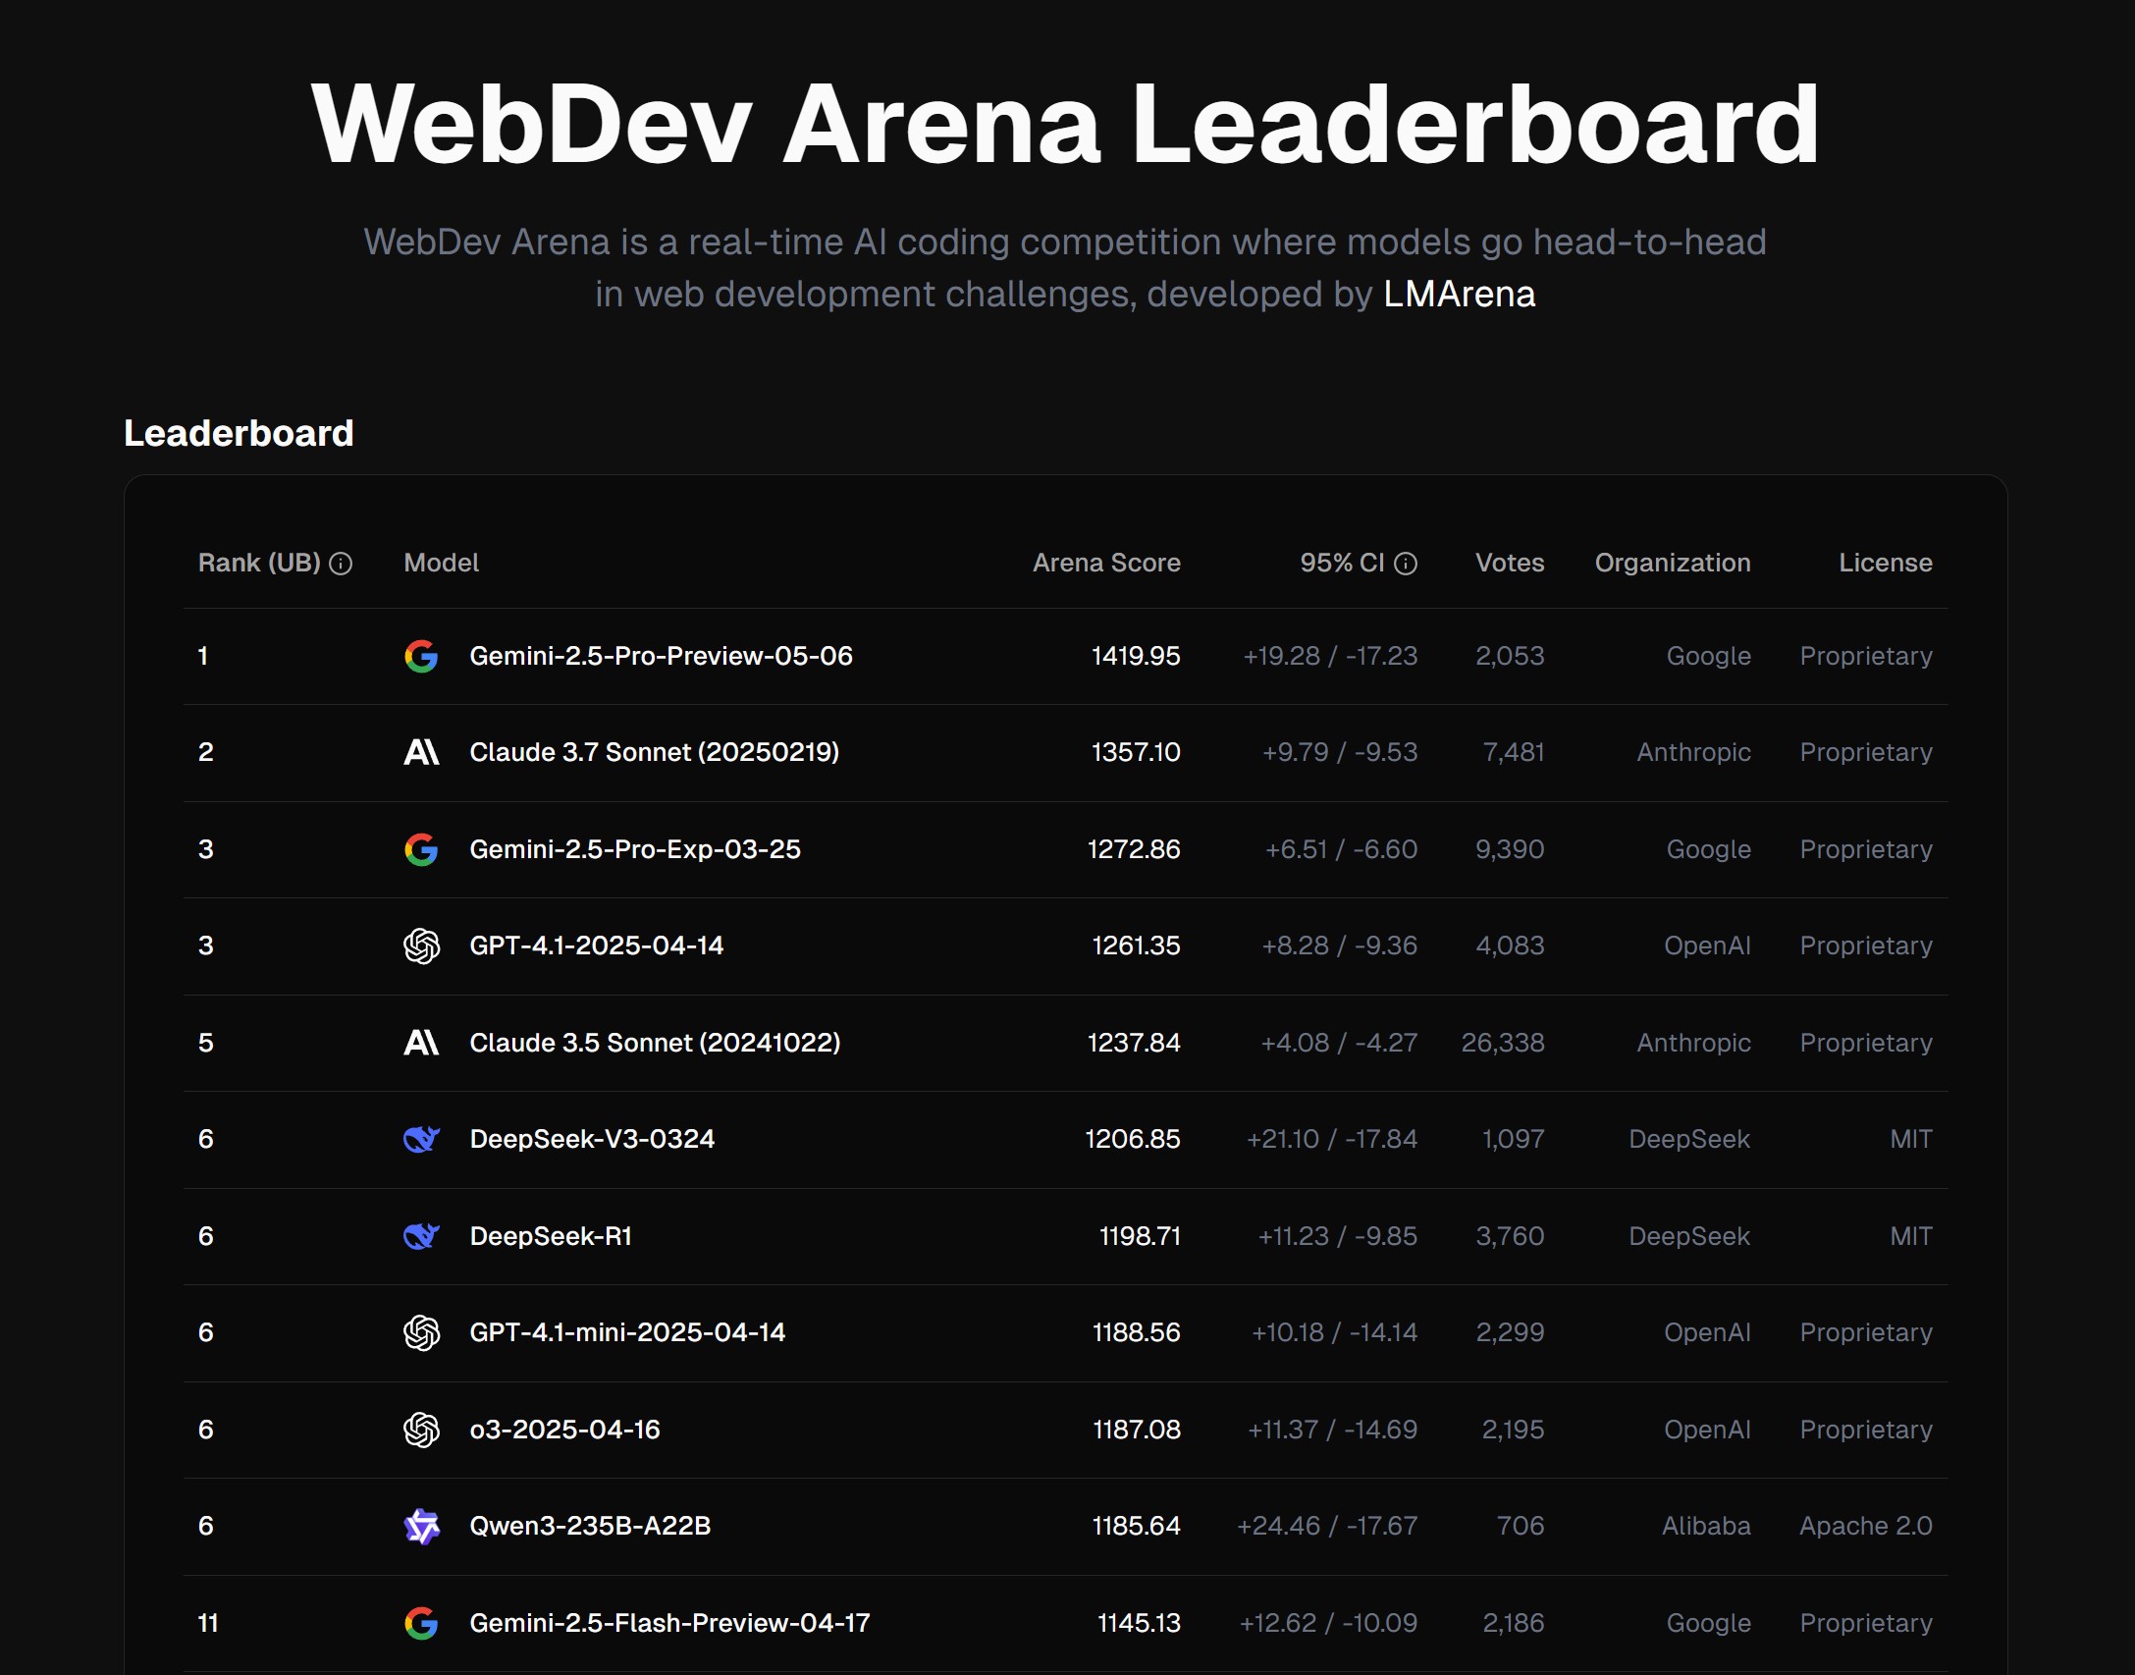The height and width of the screenshot is (1675, 2135).
Task: Click the arena score 1237.84
Action: coord(1134,1043)
